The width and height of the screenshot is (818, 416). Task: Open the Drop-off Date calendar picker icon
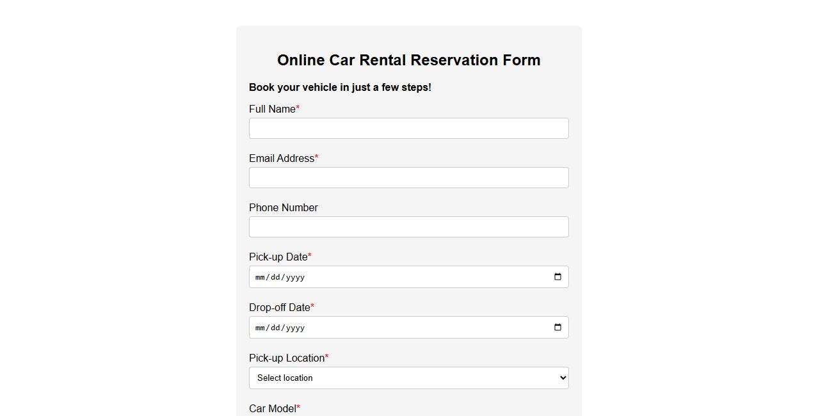click(x=557, y=327)
